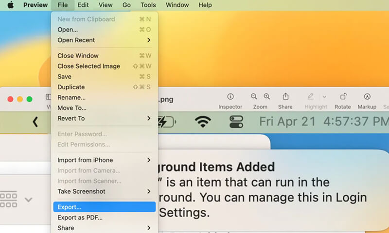
Task: Click the Wi-Fi icon in the image
Action: [203, 122]
